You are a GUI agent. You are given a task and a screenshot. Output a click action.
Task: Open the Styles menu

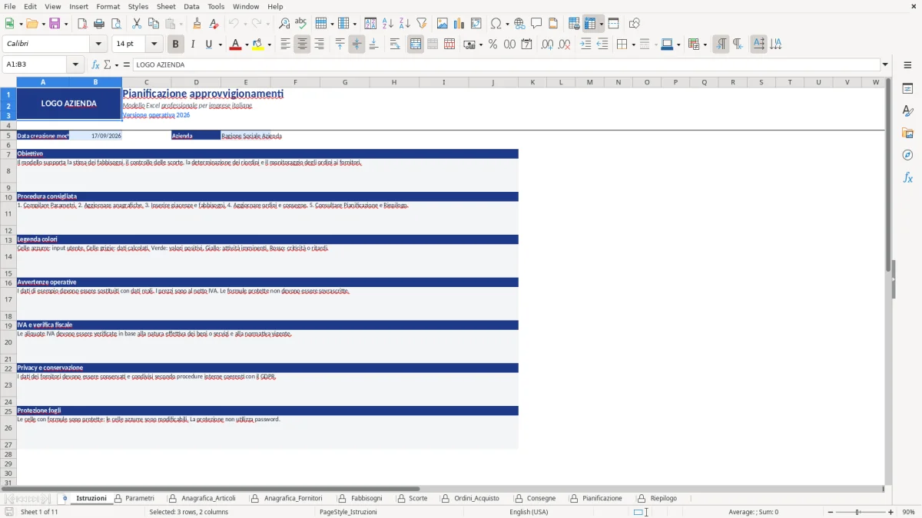pos(138,6)
